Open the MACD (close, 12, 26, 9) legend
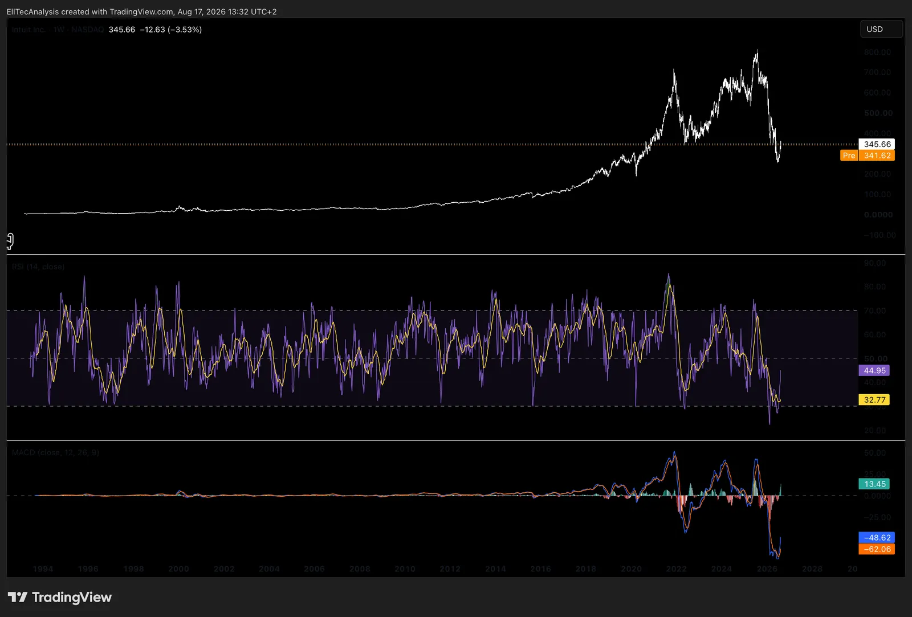 point(55,452)
